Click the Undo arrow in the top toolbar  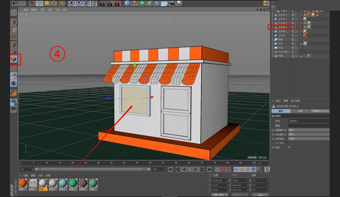(x=15, y=3)
